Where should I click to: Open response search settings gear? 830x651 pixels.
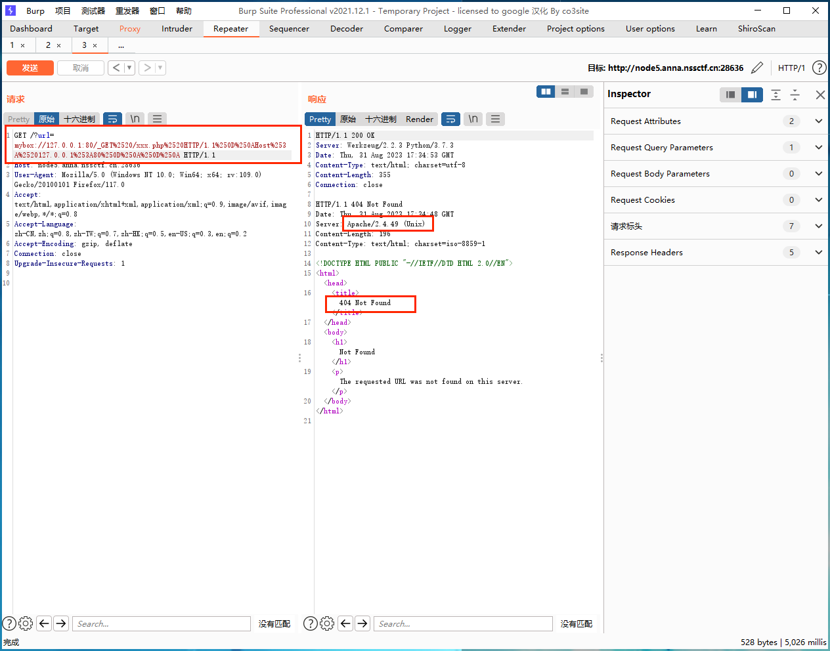(x=327, y=623)
